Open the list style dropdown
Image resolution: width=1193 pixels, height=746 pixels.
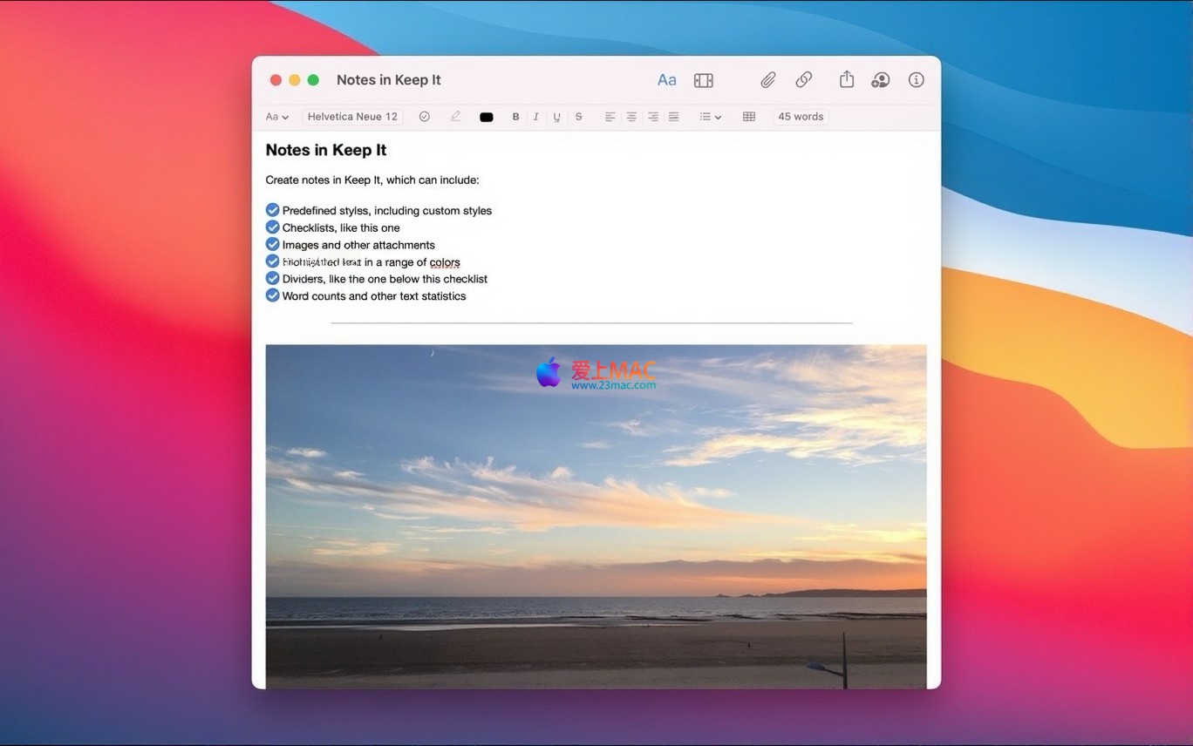pyautogui.click(x=710, y=117)
